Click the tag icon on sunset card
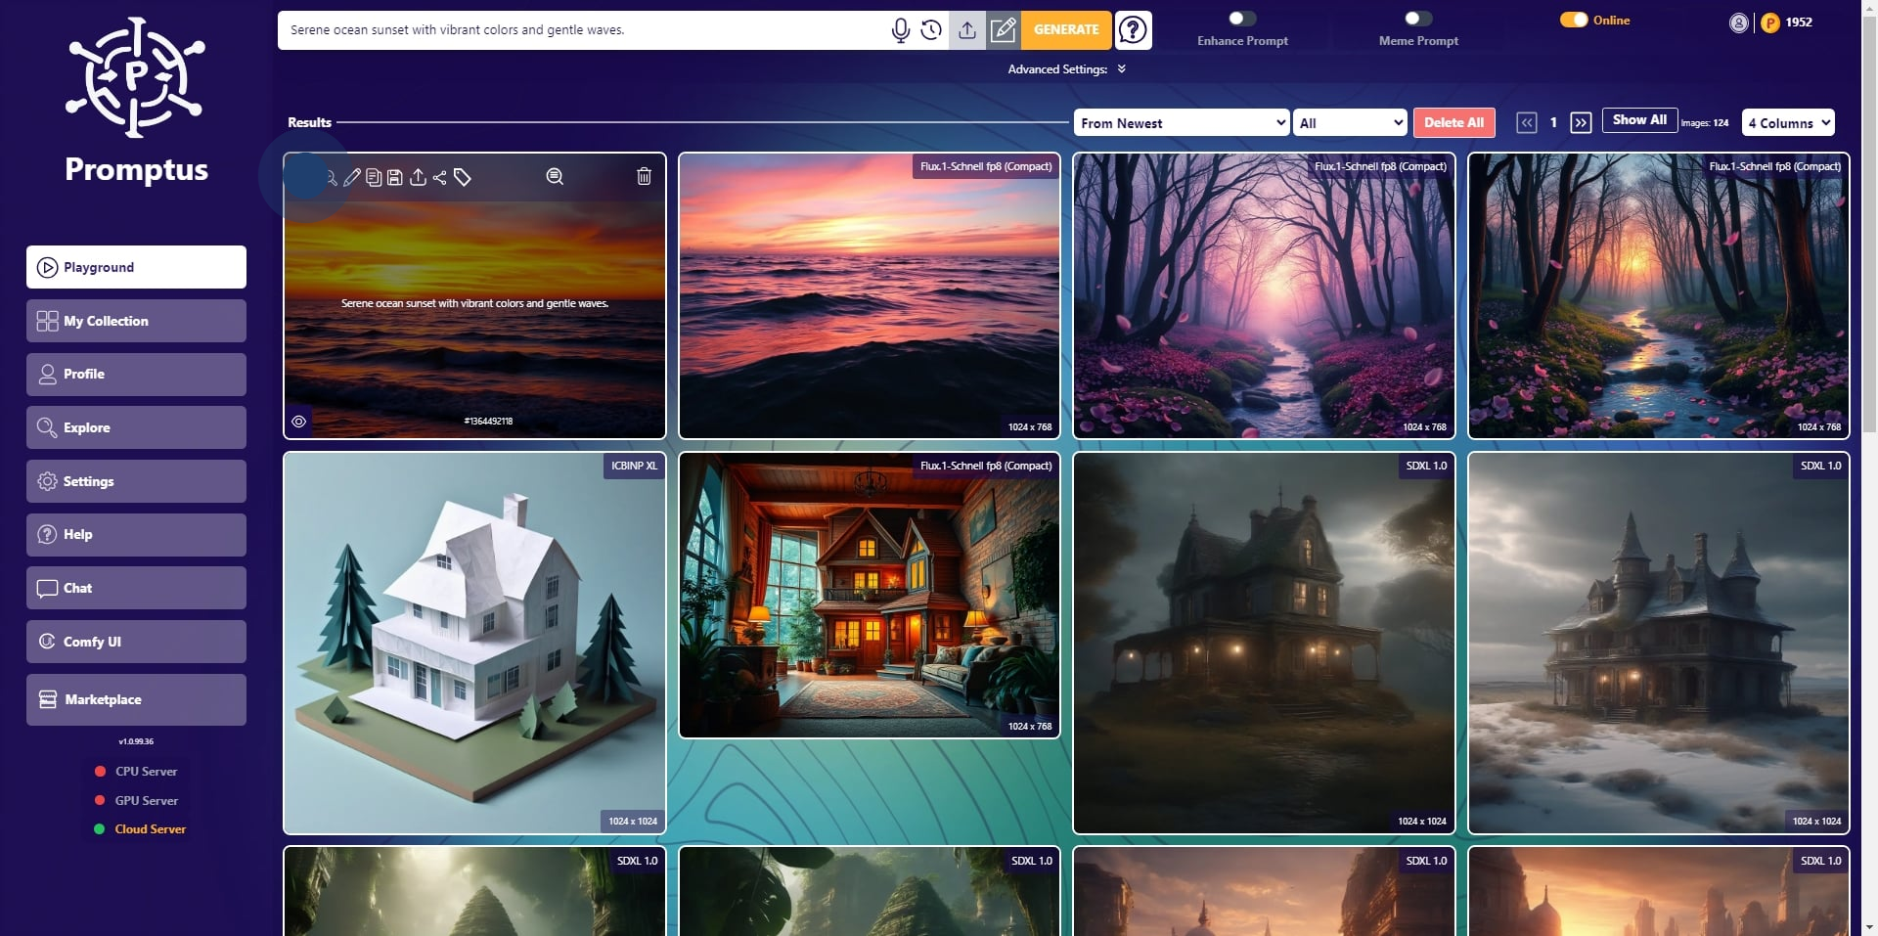Screen dimensions: 1878x936 click(x=463, y=177)
